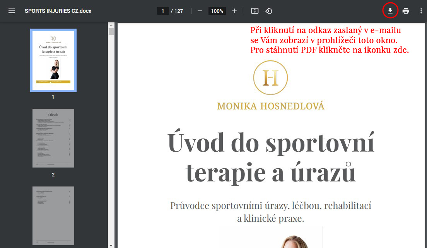The height and width of the screenshot is (248, 427).
Task: Click the sidebar scrollbar thumb
Action: (x=111, y=31)
